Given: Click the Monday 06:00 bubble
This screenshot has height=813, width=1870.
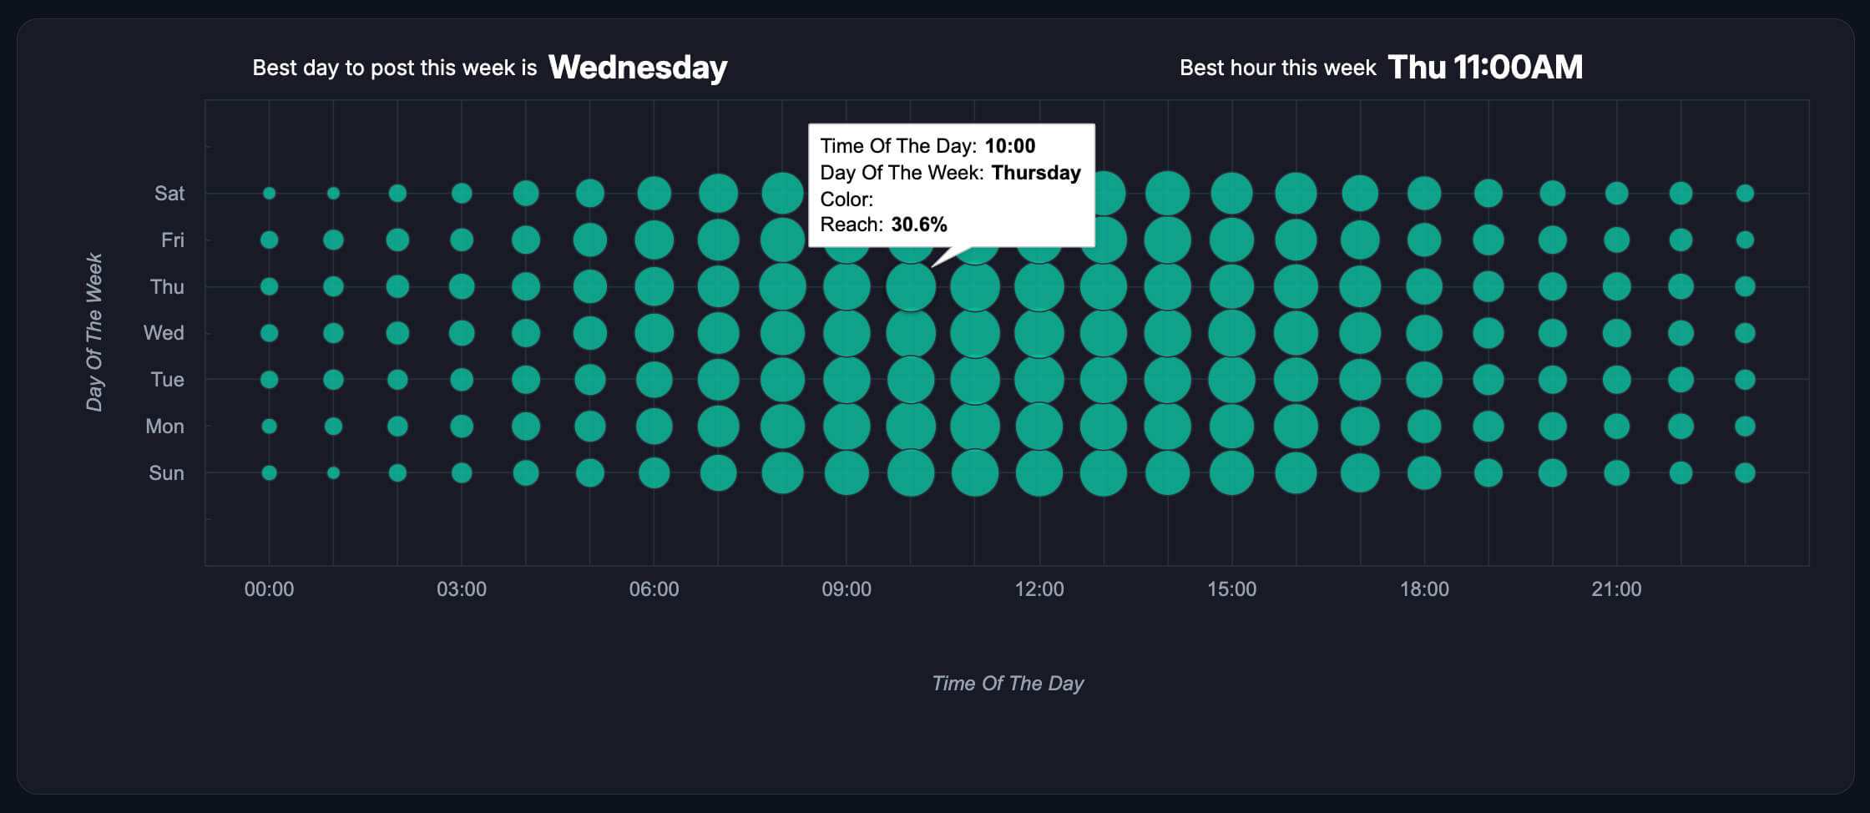Looking at the screenshot, I should pyautogui.click(x=654, y=427).
